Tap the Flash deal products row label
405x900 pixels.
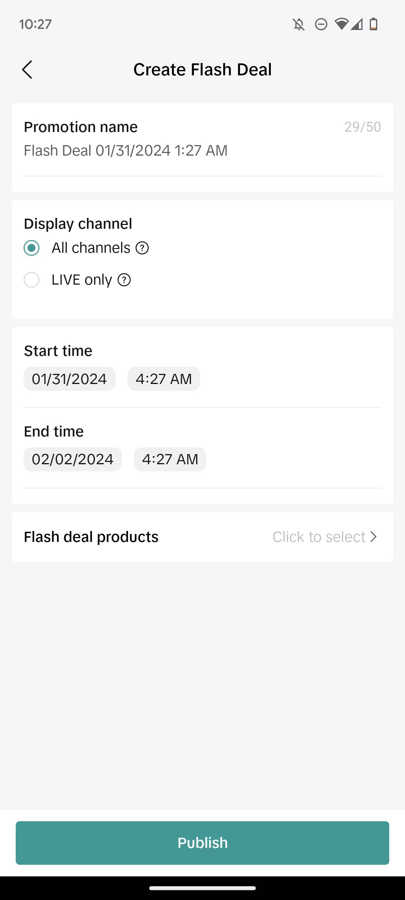point(91,537)
